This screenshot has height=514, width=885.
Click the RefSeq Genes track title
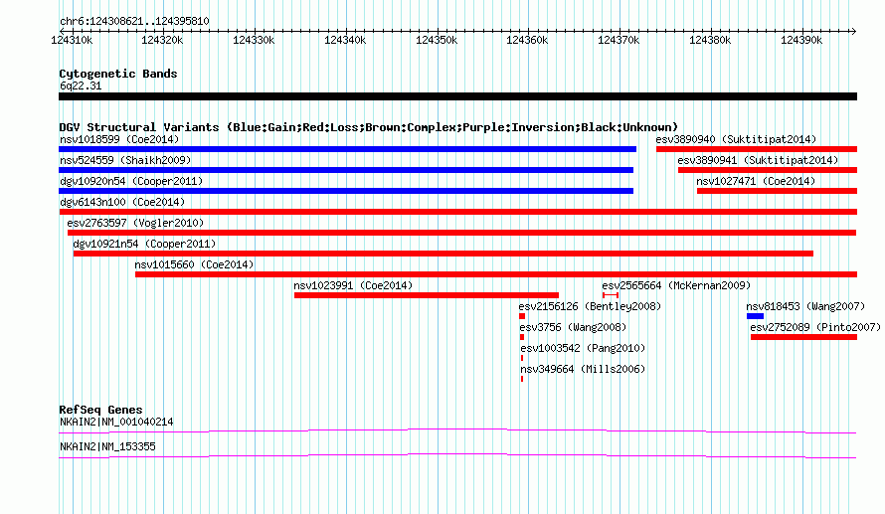[100, 410]
